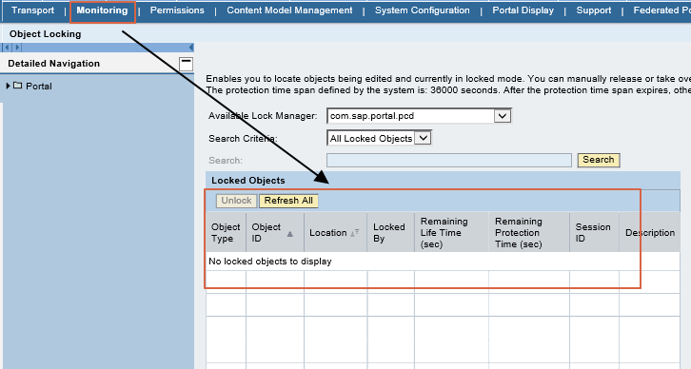This screenshot has height=369, width=691.
Task: Open the Portal folder
Action: [x=38, y=86]
